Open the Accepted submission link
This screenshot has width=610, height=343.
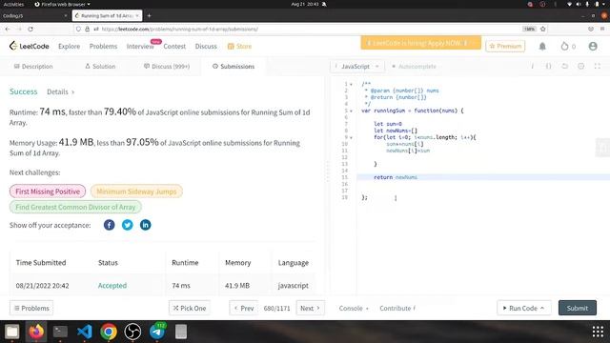click(112, 286)
